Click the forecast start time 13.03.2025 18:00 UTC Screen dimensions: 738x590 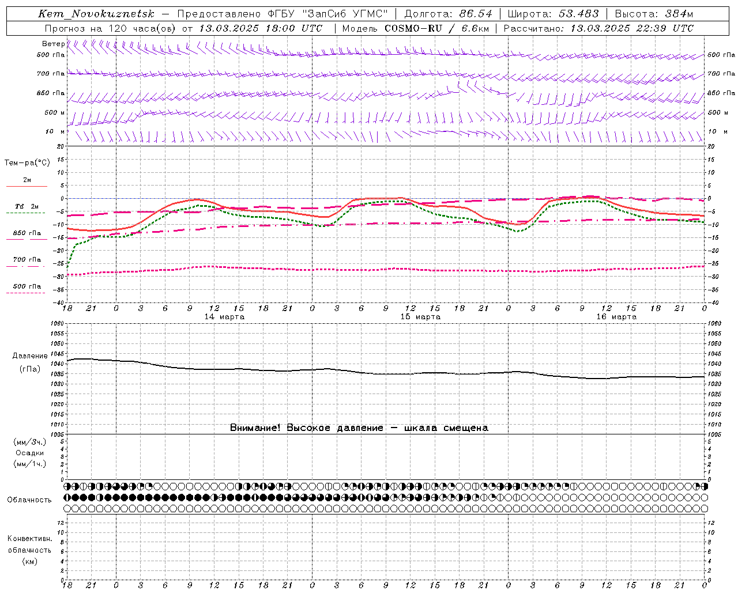point(261,28)
